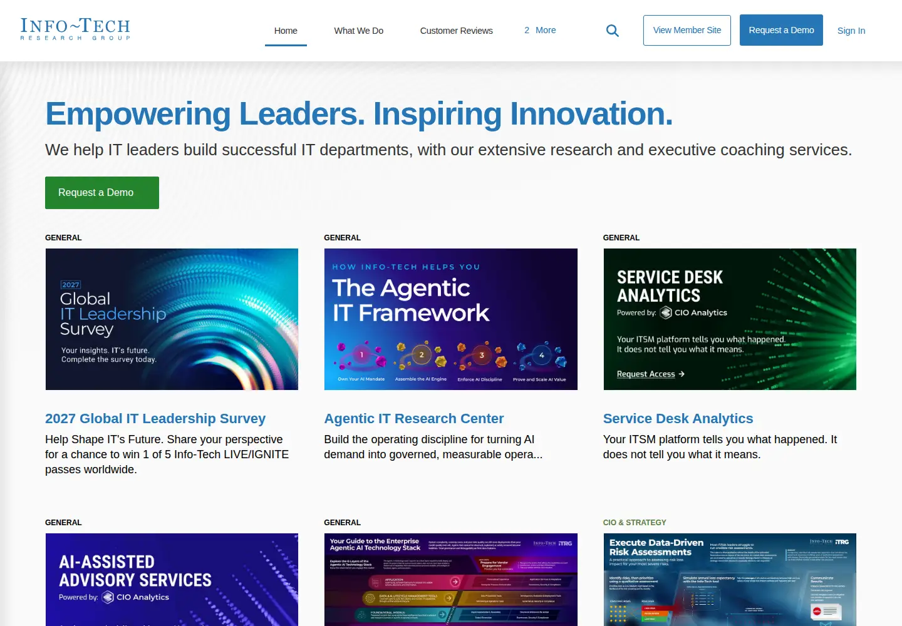Click description text 'Help Shape IT's Future'
902x626 pixels.
pos(167,454)
